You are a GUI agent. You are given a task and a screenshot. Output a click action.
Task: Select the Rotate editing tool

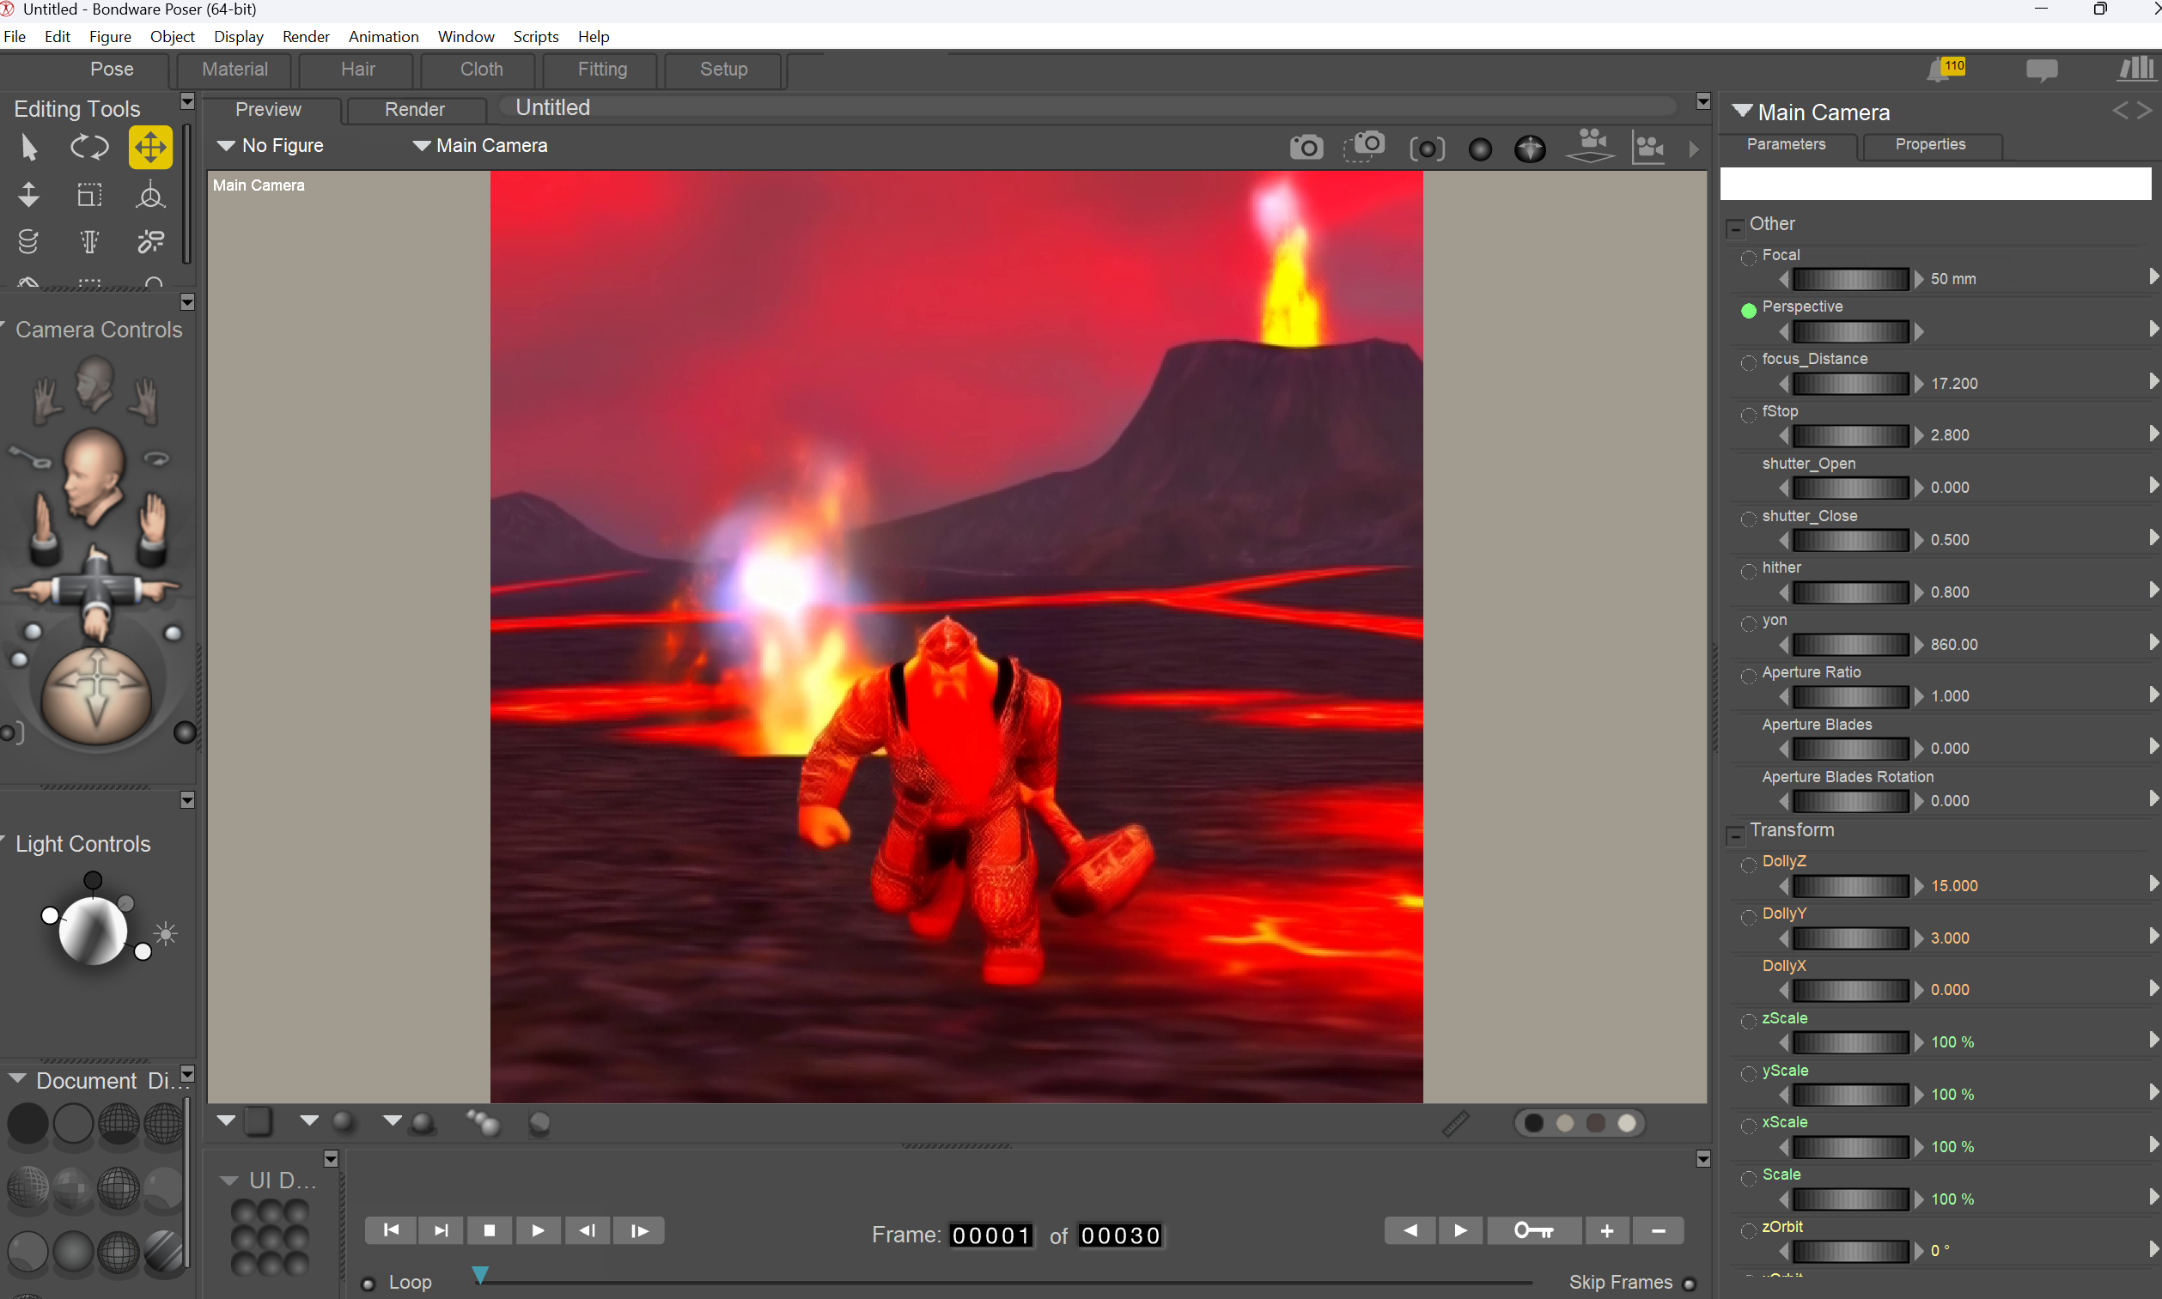(89, 147)
